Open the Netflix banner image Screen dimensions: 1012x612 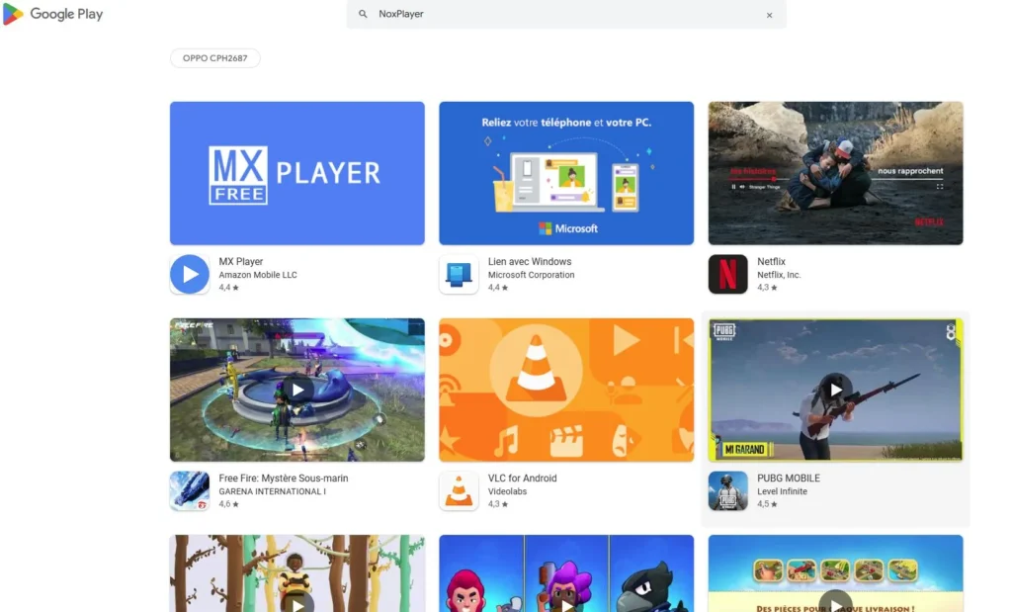click(x=835, y=173)
